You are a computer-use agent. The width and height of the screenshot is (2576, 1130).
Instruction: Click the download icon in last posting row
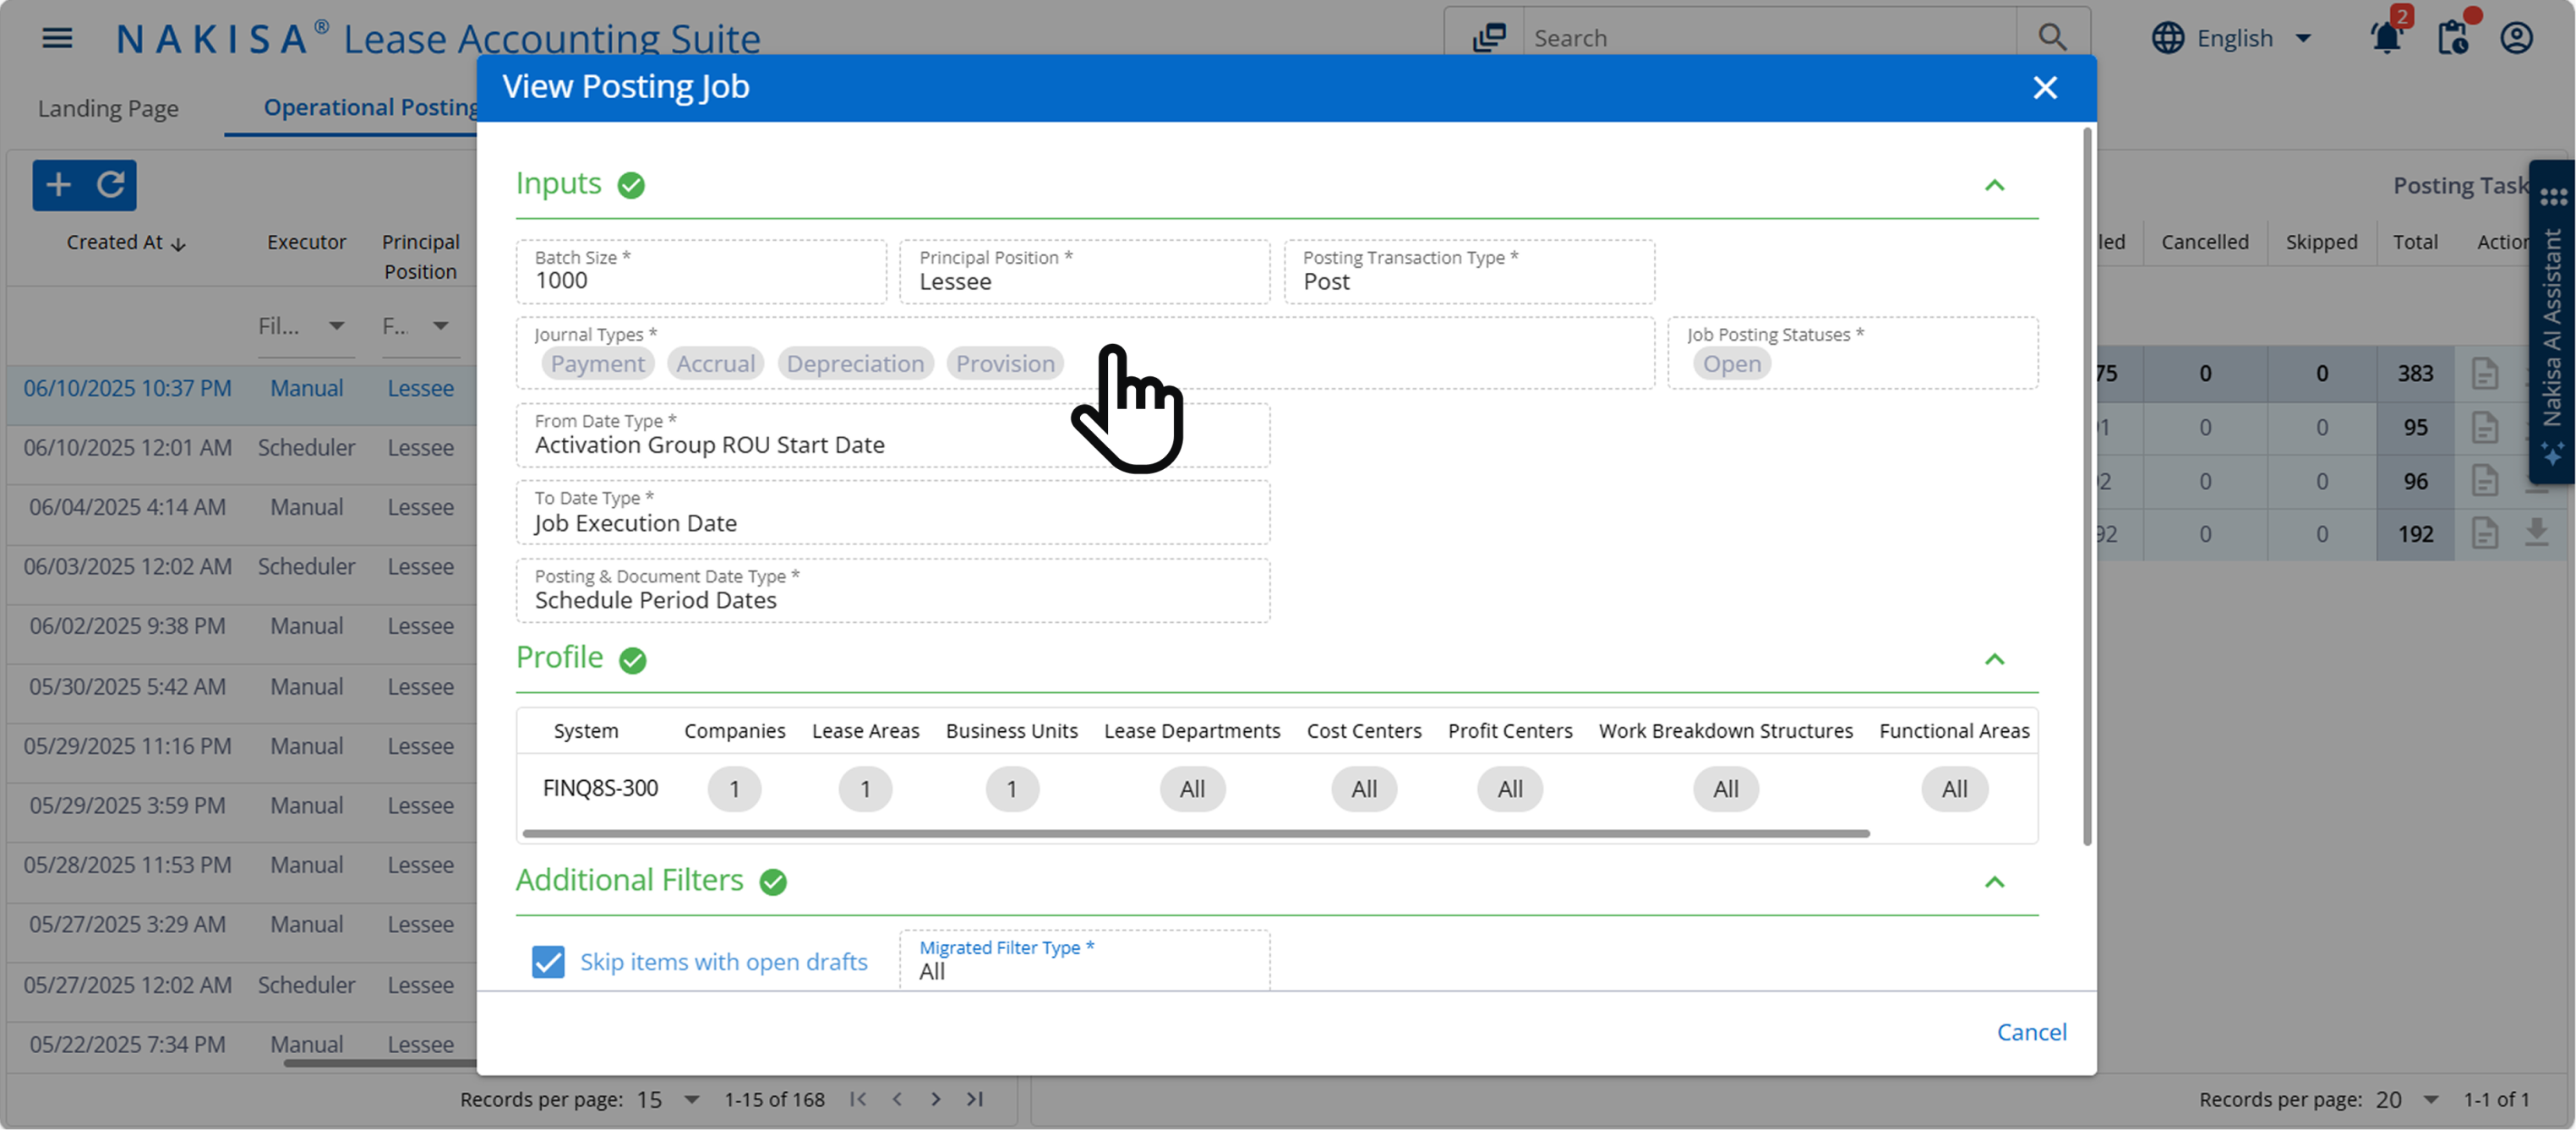coord(2538,533)
